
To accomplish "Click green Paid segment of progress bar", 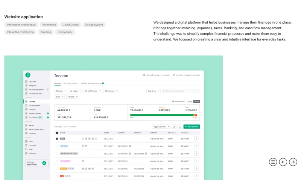I will (x=162, y=115).
